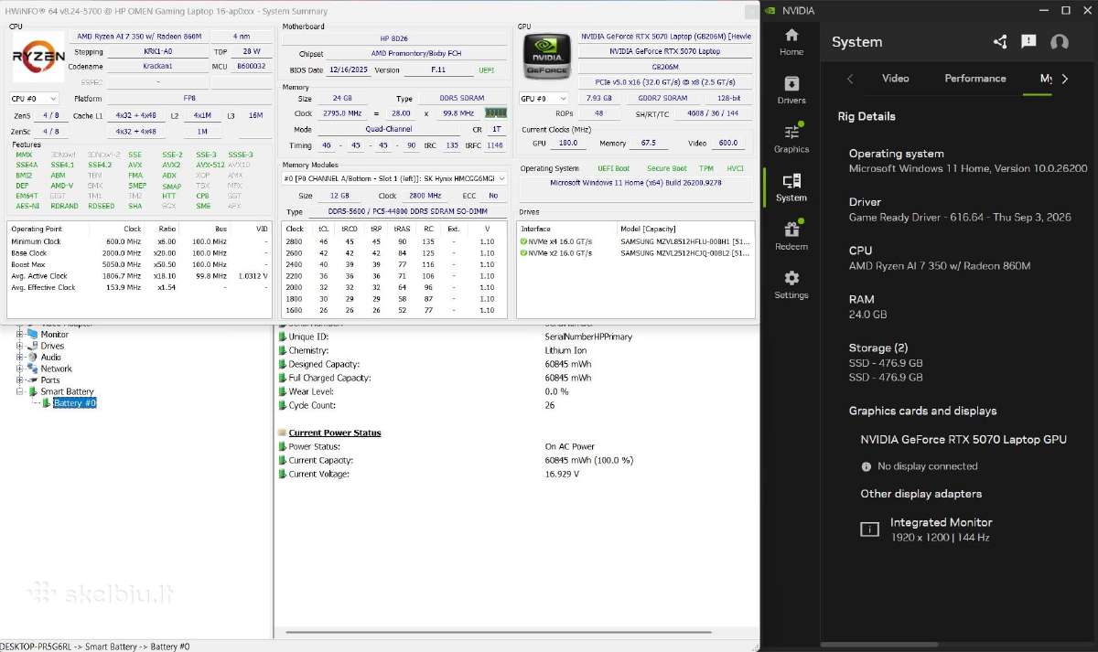Click the green check icon for NVMe x2 drive
The image size is (1098, 652).
(524, 252)
